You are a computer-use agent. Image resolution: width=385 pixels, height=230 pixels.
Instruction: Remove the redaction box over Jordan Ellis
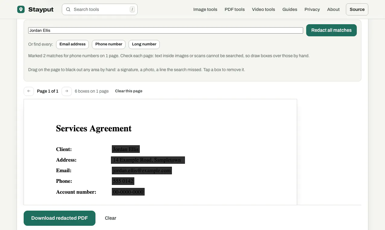[126, 149]
